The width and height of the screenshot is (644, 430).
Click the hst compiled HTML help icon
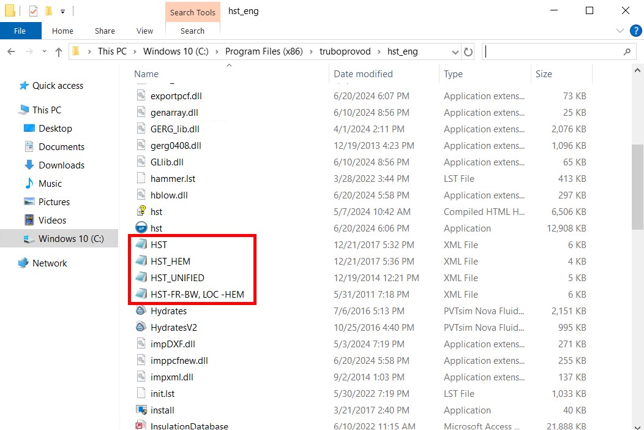tap(141, 212)
